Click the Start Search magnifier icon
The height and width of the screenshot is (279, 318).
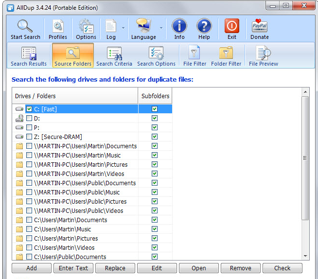click(25, 27)
